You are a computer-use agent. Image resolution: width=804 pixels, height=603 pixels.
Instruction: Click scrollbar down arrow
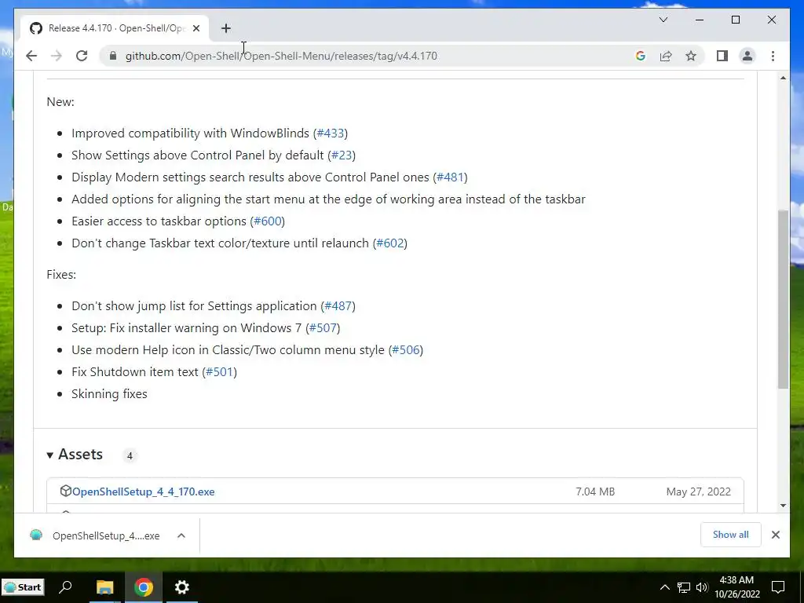783,506
